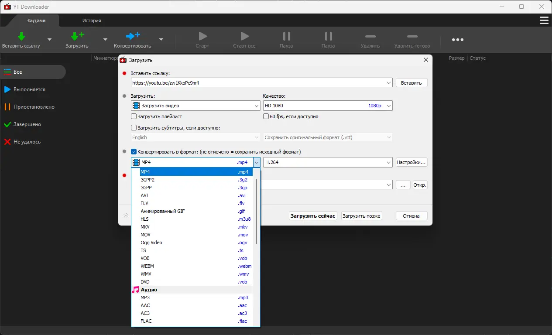Expand the Загрузить видео dropdown
Image resolution: width=552 pixels, height=335 pixels.
click(x=256, y=105)
